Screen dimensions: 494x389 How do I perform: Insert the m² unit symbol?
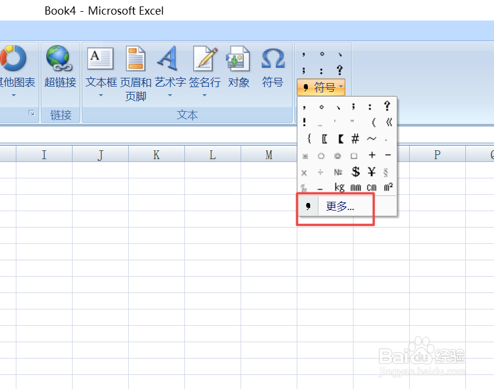click(388, 187)
